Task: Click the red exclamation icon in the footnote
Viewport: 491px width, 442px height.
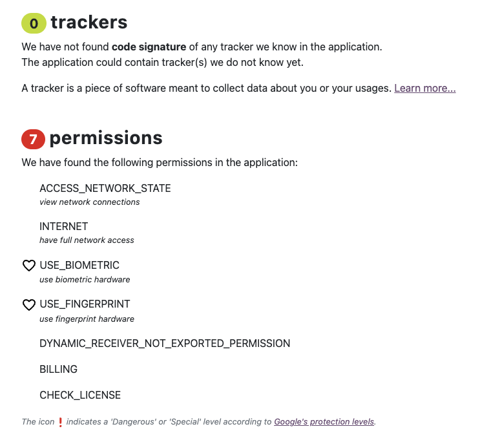Action: (61, 422)
